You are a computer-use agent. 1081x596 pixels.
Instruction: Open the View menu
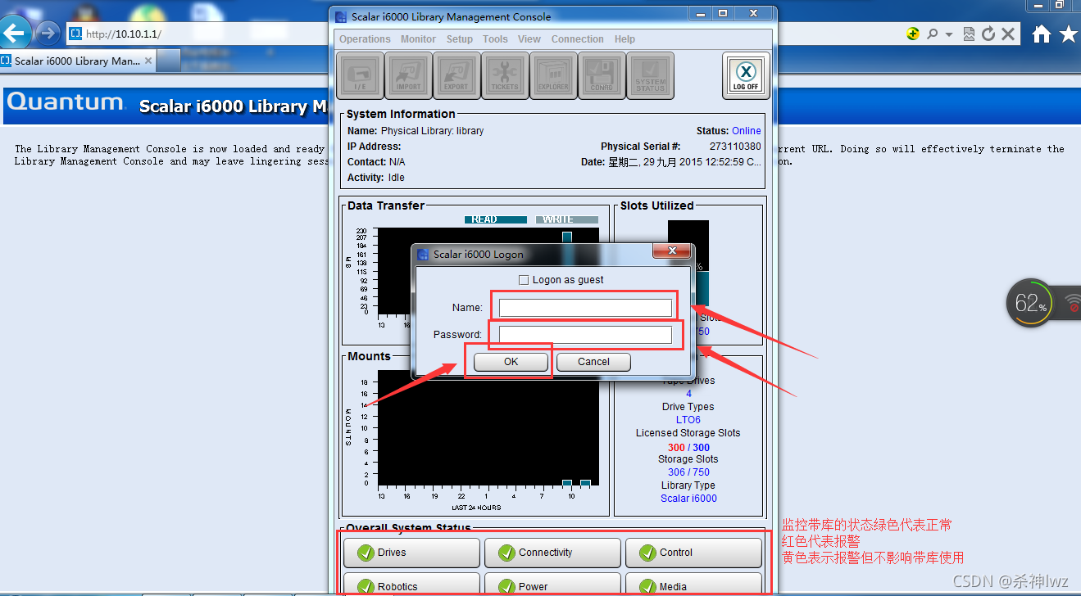pyautogui.click(x=529, y=39)
